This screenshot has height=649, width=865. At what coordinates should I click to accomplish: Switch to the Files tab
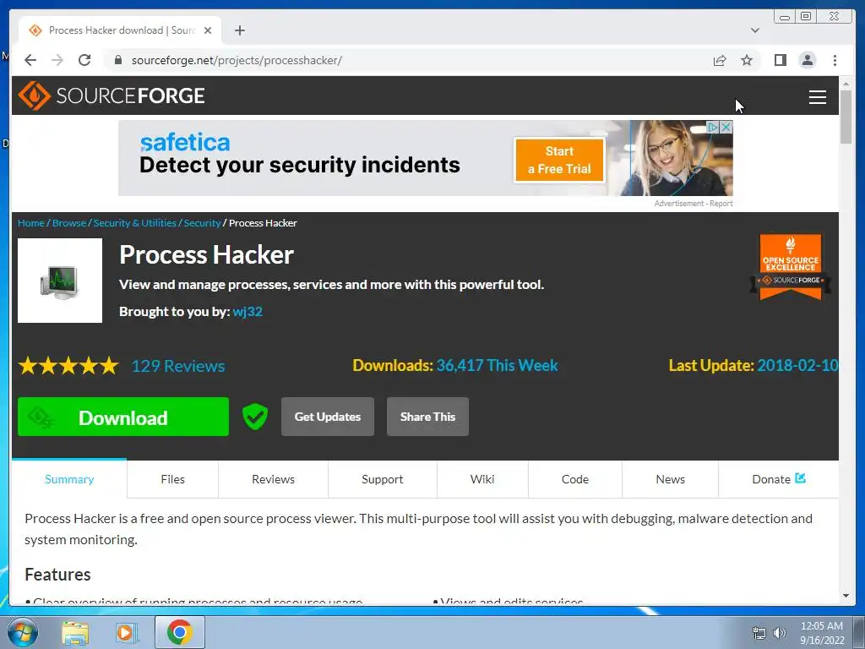(x=172, y=479)
